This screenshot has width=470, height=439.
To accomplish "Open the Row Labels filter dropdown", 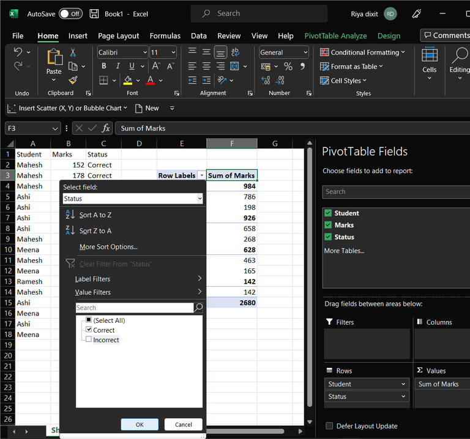I will tap(201, 175).
